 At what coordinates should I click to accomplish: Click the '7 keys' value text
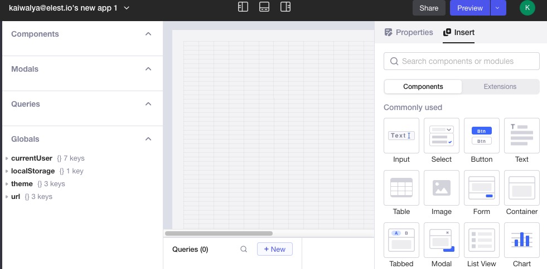pos(74,158)
